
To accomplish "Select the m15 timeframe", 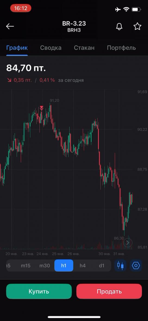I will point(26,265).
